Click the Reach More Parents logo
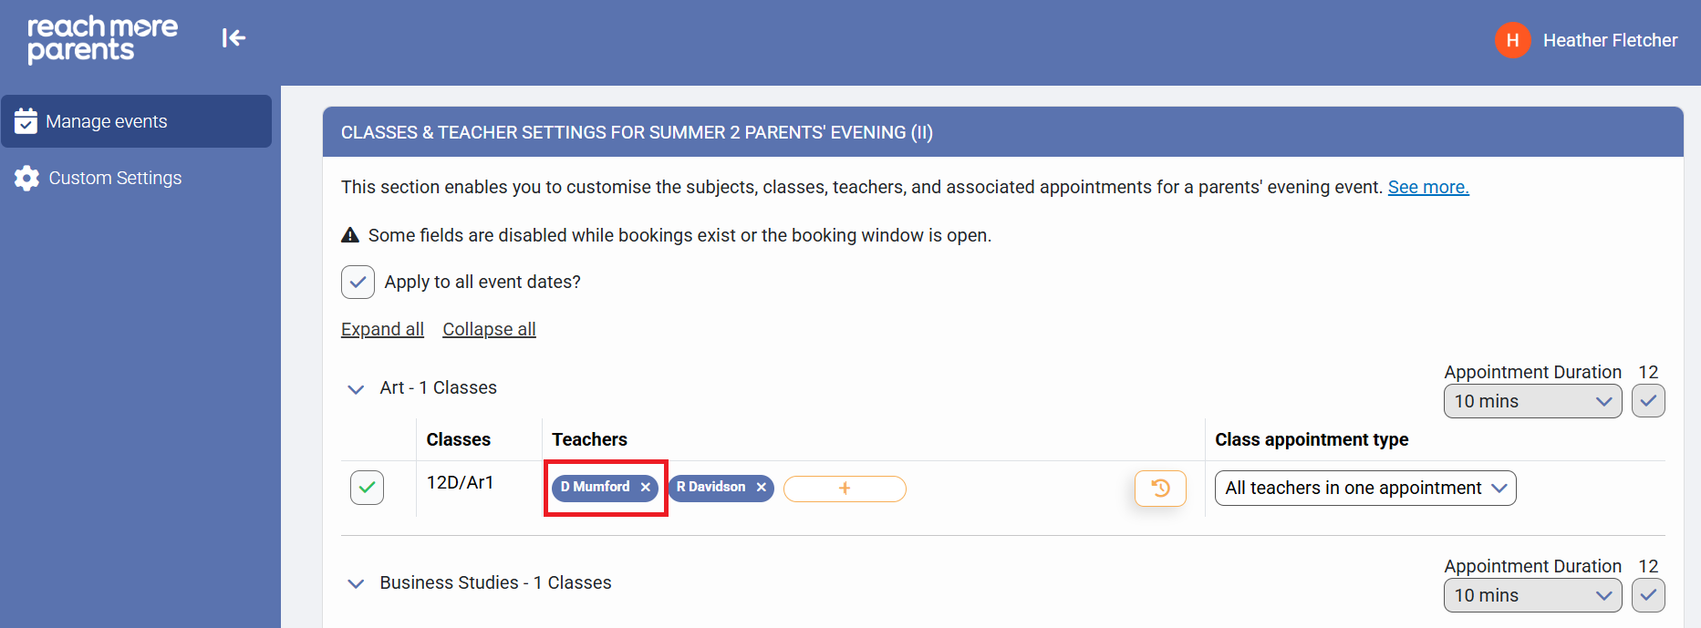The width and height of the screenshot is (1701, 628). 102,39
